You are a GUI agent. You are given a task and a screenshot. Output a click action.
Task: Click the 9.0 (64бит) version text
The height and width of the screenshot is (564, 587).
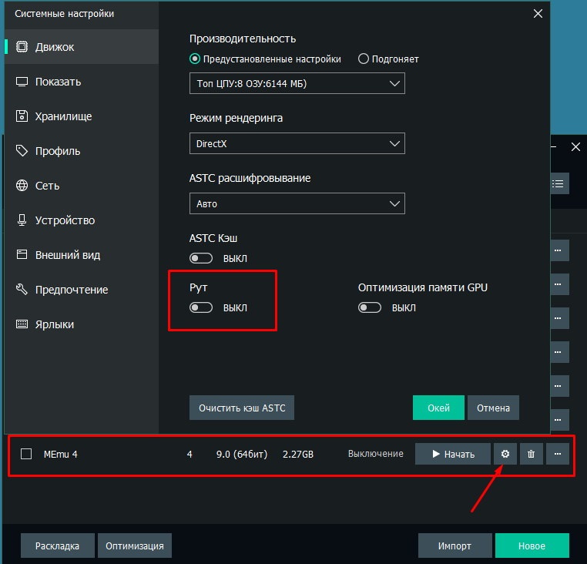[x=242, y=455]
